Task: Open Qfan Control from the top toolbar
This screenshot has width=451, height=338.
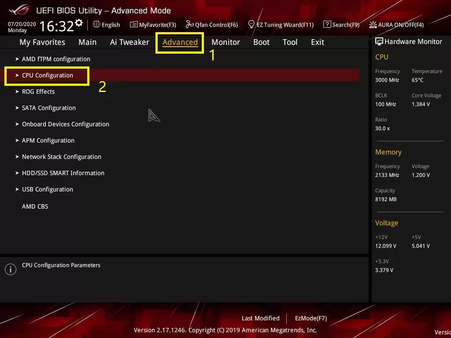Action: pos(211,25)
